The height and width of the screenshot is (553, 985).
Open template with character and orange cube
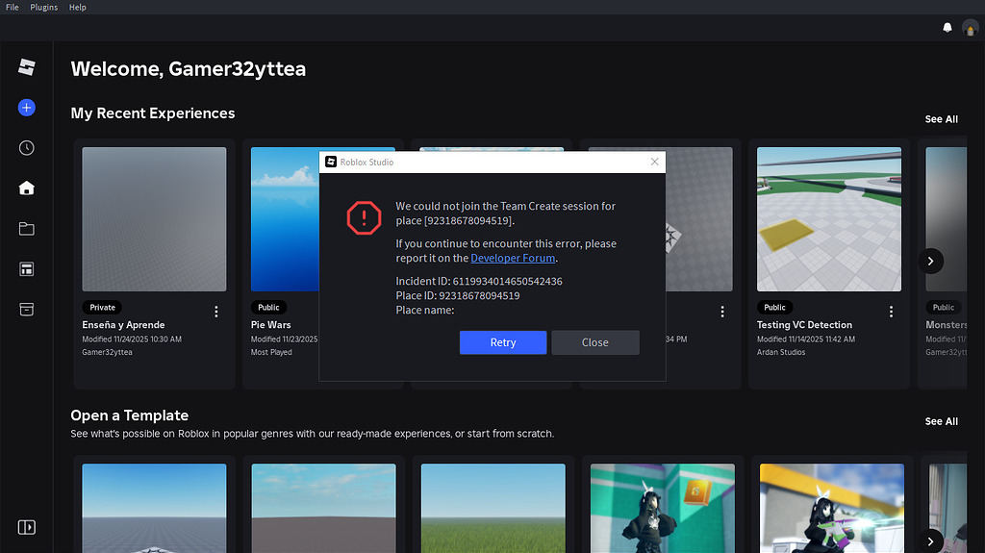coord(662,509)
